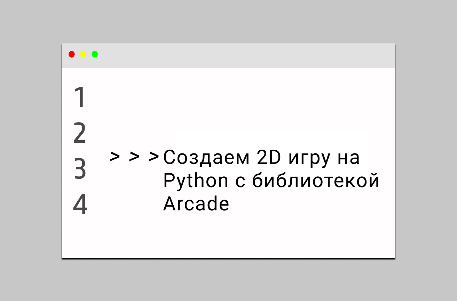
Task: Click the word "Python"
Action: (x=196, y=182)
